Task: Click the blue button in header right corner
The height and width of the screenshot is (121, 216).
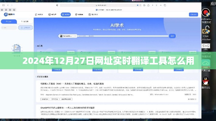Action: [194, 15]
